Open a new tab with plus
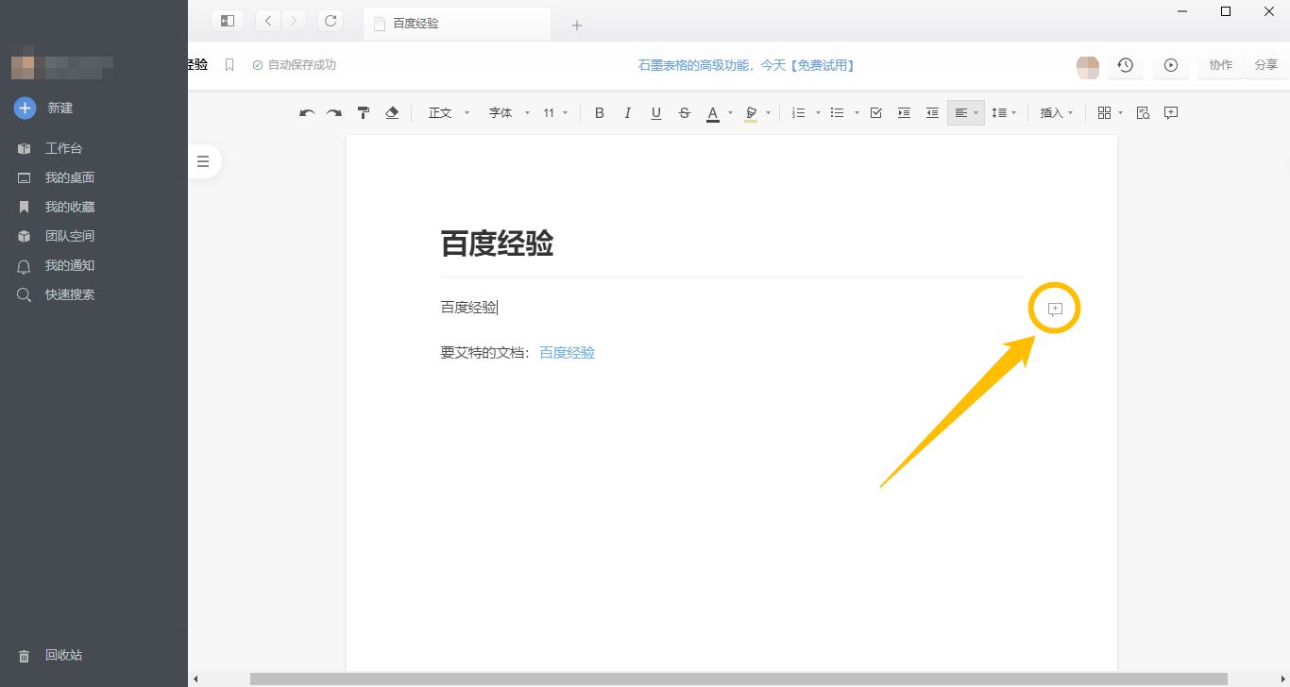Viewport: 1290px width, 687px height. point(577,25)
